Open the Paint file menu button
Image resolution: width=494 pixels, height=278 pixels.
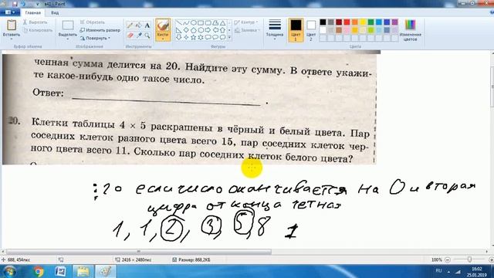pos(9,12)
